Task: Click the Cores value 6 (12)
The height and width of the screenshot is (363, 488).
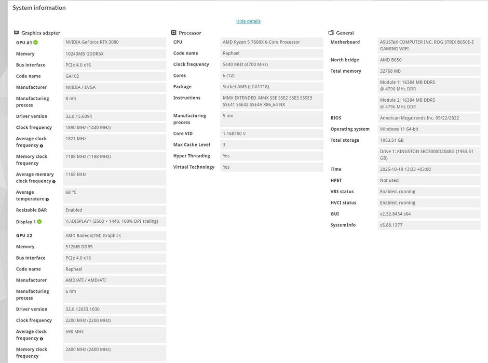Action: (x=272, y=76)
